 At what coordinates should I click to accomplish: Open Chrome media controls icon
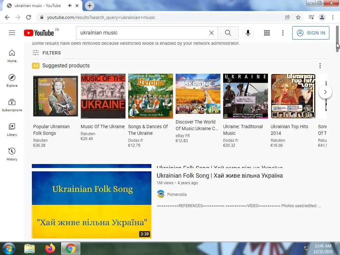tap(311, 17)
